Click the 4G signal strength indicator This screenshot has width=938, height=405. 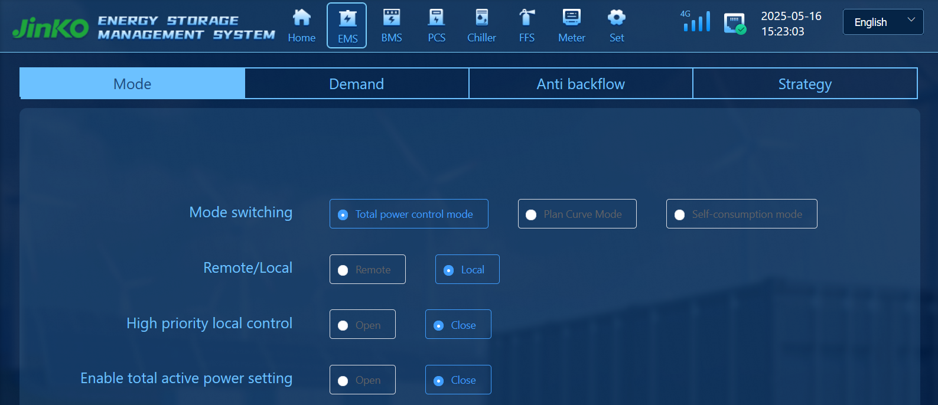pos(696,21)
